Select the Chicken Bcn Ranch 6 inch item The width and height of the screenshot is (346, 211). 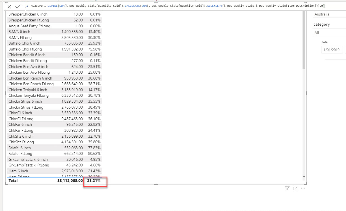30,78
